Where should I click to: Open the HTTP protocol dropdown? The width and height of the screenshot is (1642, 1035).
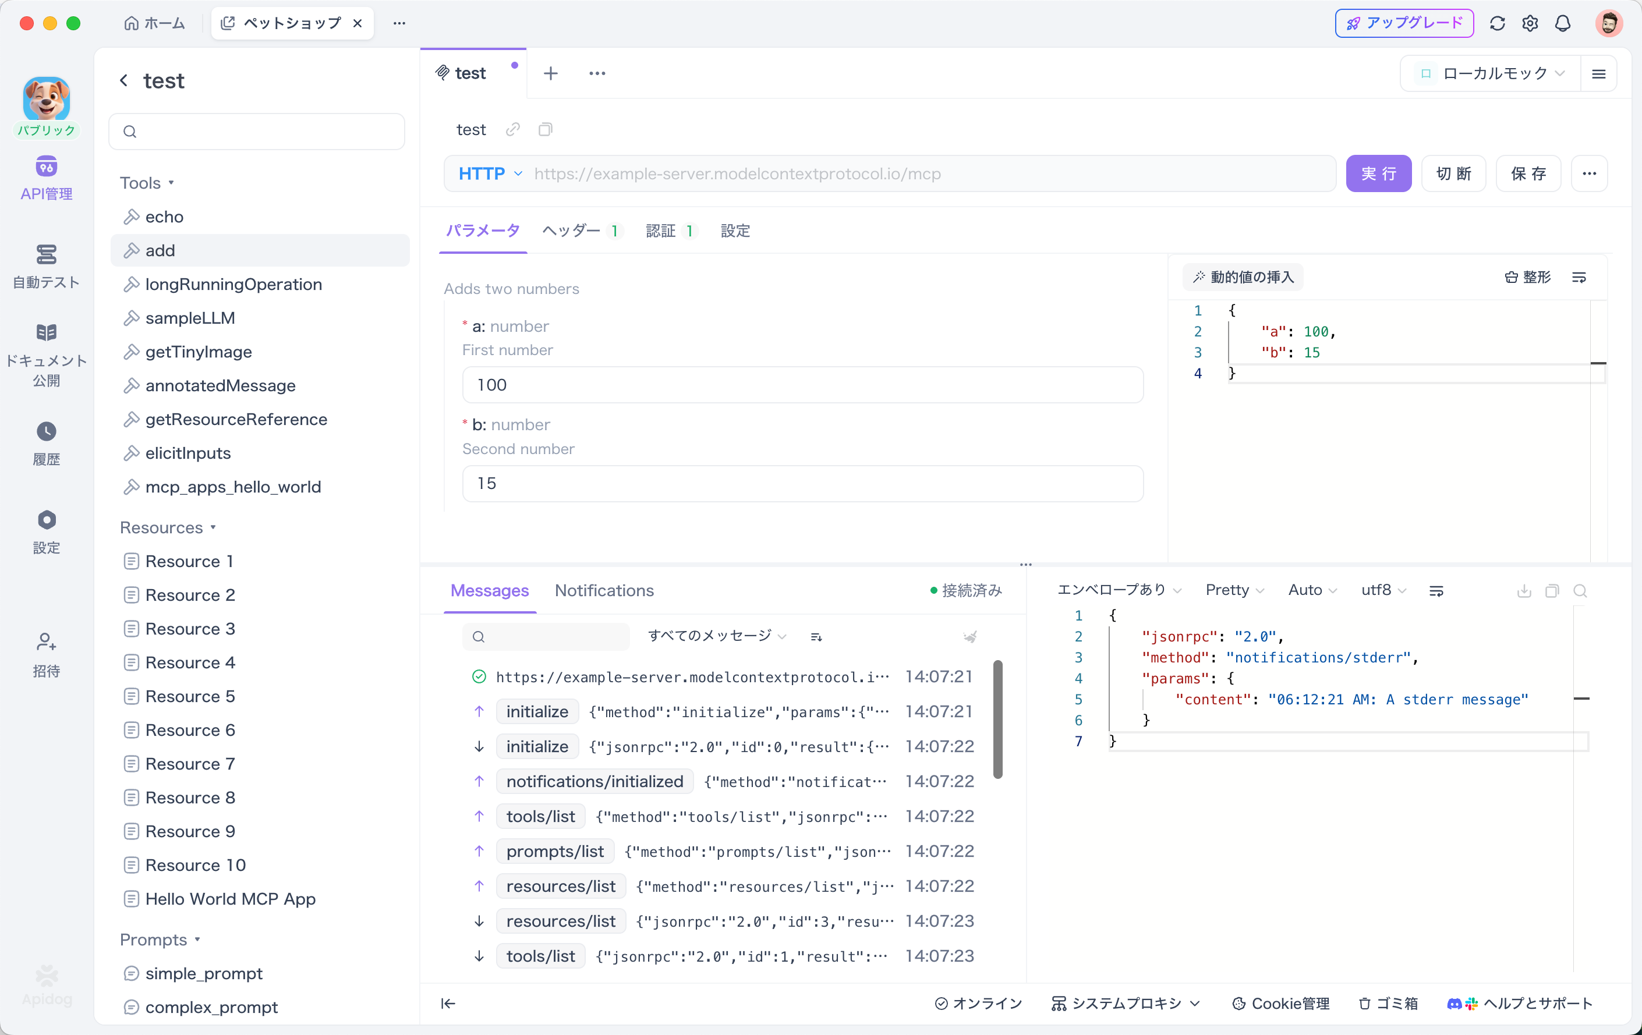490,174
